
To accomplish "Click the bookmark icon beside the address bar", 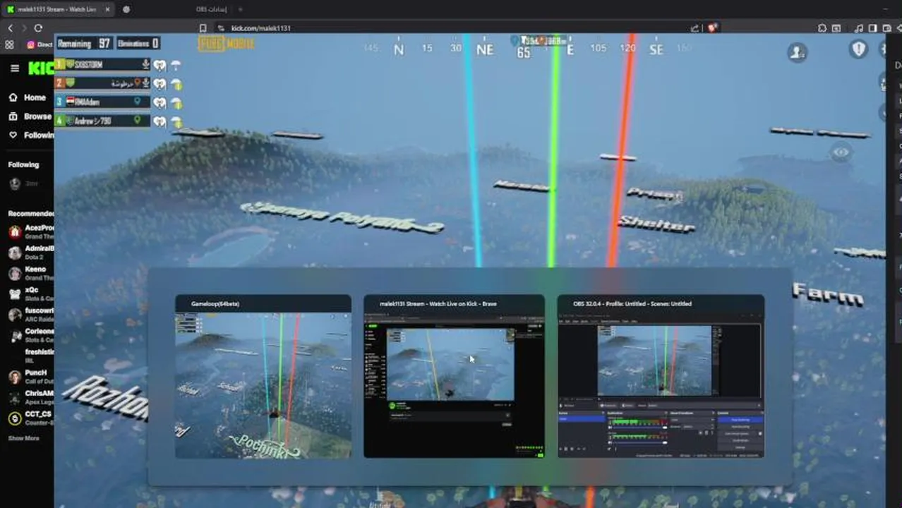I will coord(203,28).
